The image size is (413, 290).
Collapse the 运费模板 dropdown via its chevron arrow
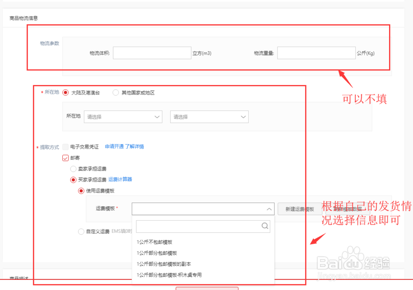pyautogui.click(x=269, y=209)
